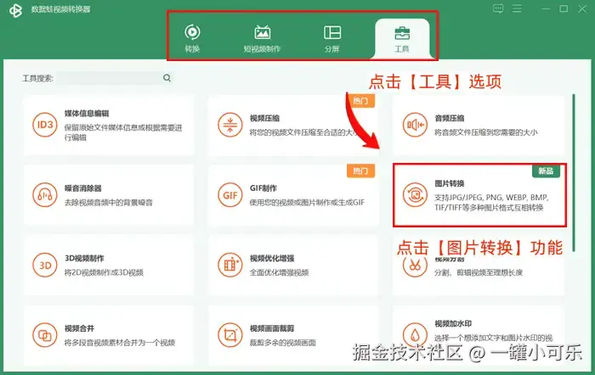Open the 转换 tab

(192, 39)
